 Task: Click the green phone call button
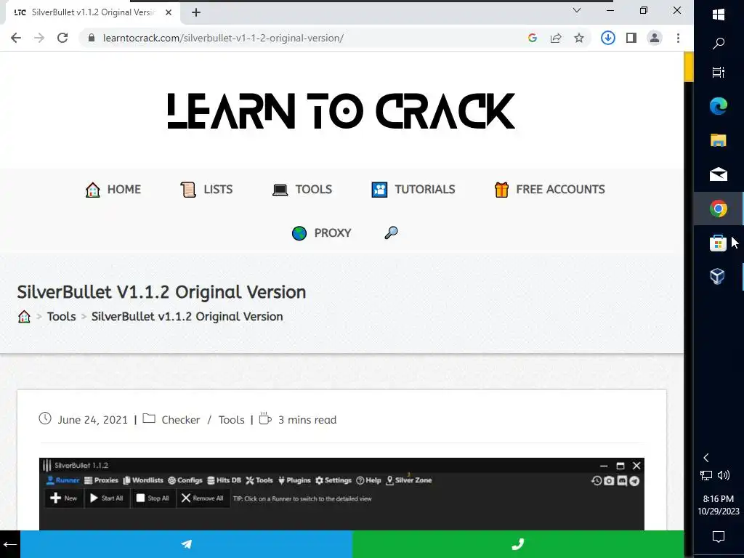[518, 544]
